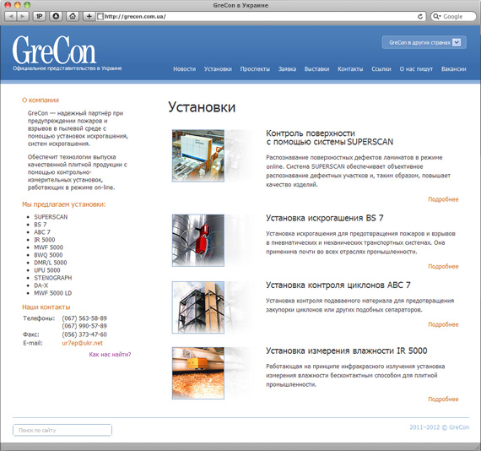Click the '2011–2012 © GreCon' footer text
The image size is (481, 451).
point(440,427)
